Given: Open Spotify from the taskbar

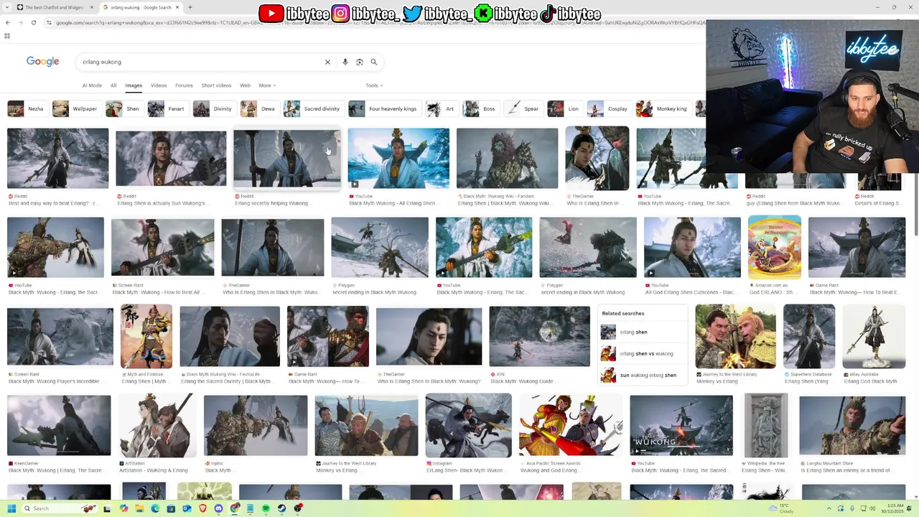Looking at the screenshot, I should click(x=266, y=508).
